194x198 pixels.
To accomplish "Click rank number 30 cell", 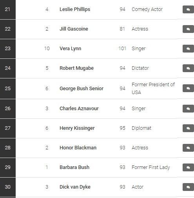I will 8,187.
